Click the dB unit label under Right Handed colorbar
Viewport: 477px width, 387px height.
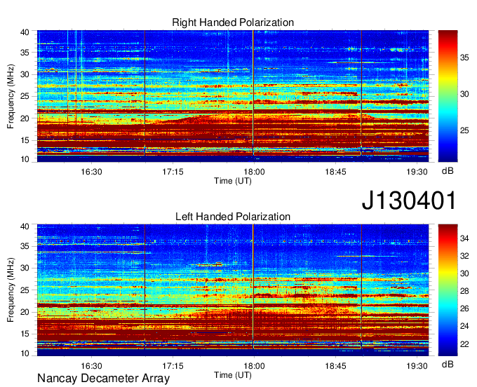448,171
